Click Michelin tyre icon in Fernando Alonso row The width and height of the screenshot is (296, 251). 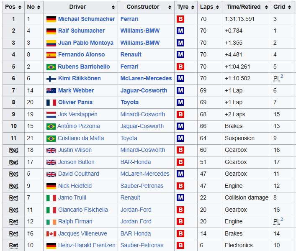180,55
